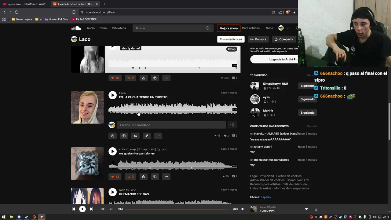Screen dimensions: 391x220
Task: Open more options for me gustan tus pantalones
Action: point(166,176)
